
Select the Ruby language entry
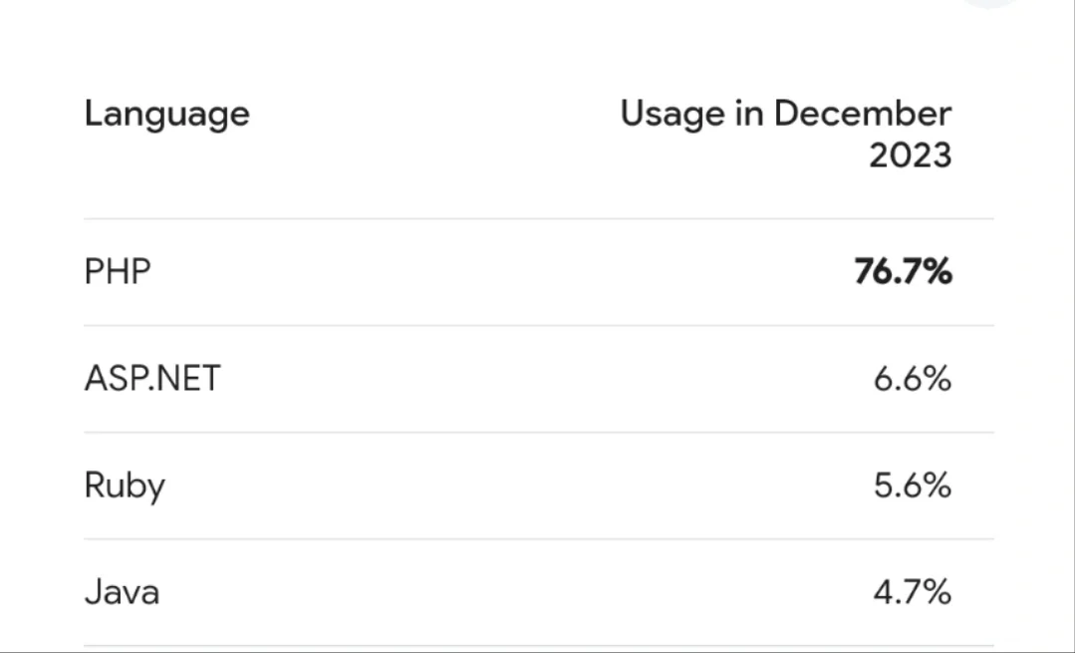[x=125, y=487]
